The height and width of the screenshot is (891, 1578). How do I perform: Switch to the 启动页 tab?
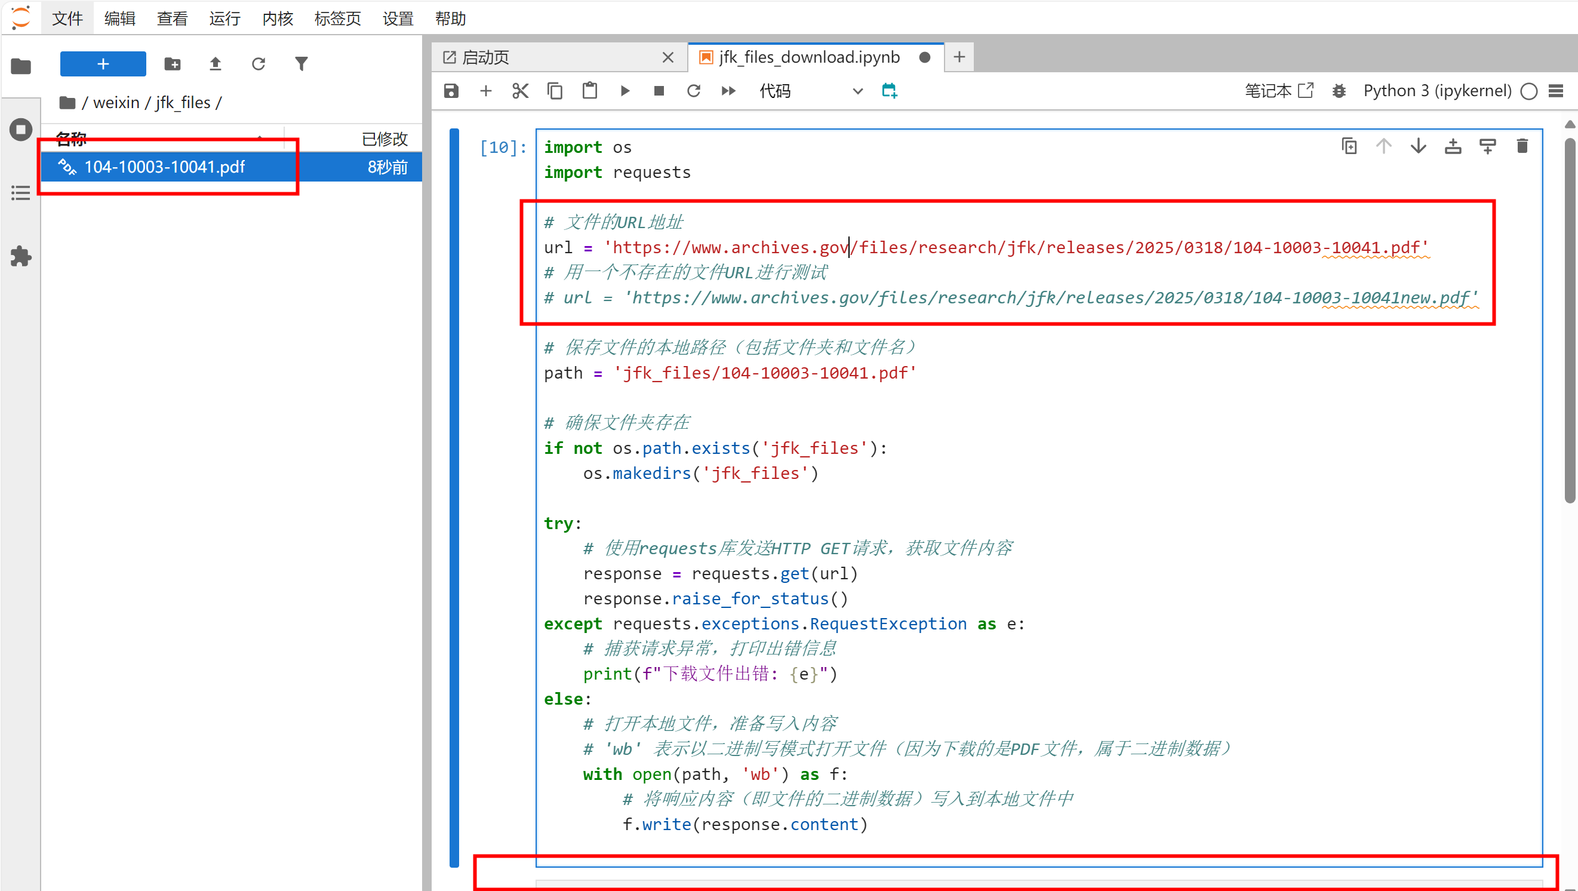tap(485, 57)
